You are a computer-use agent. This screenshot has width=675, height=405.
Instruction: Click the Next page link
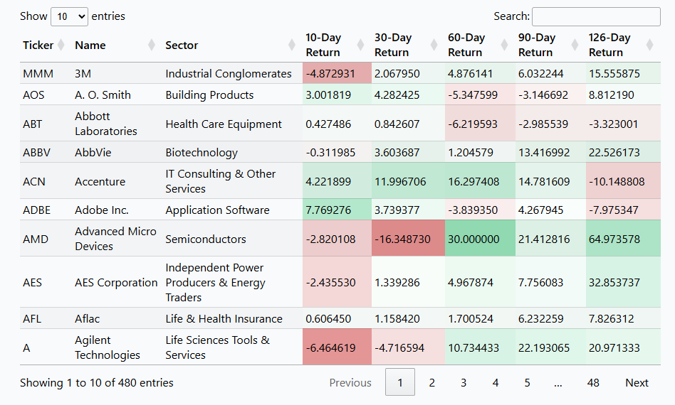[637, 382]
